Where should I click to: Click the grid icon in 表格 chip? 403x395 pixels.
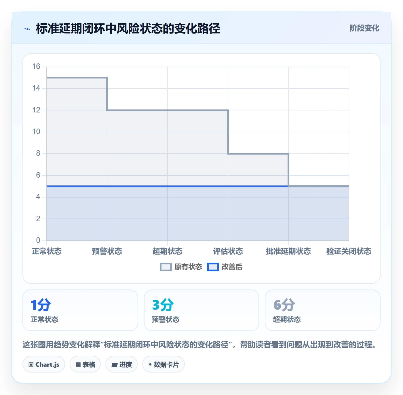78,365
